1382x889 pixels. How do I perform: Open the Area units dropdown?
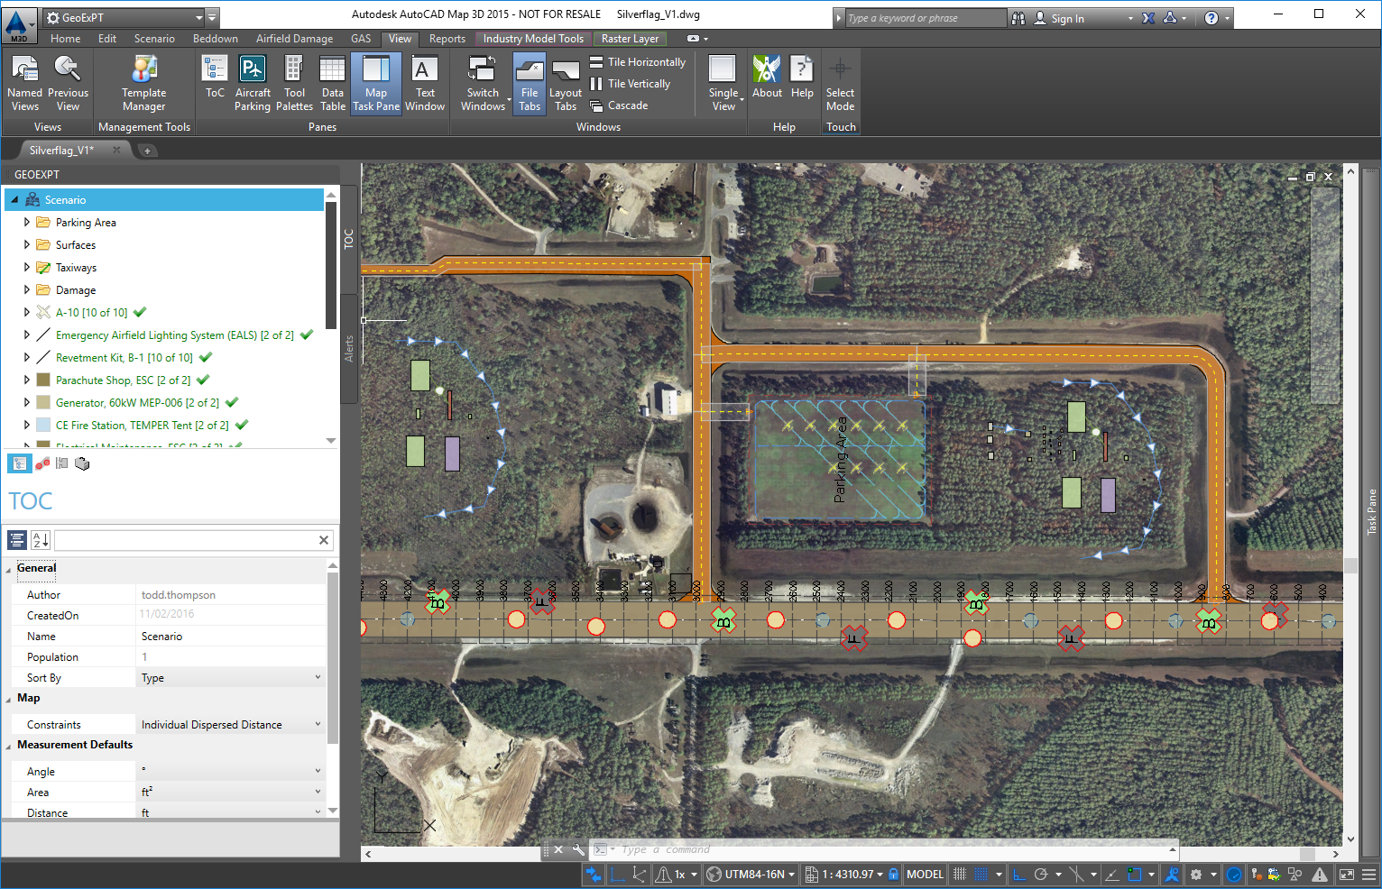[231, 793]
